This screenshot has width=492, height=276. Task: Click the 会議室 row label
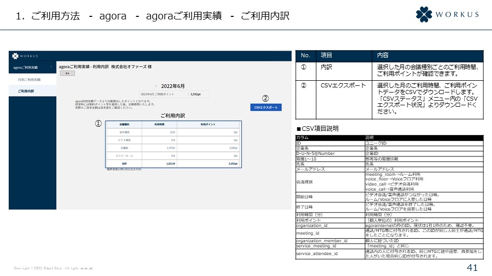[x=124, y=148]
